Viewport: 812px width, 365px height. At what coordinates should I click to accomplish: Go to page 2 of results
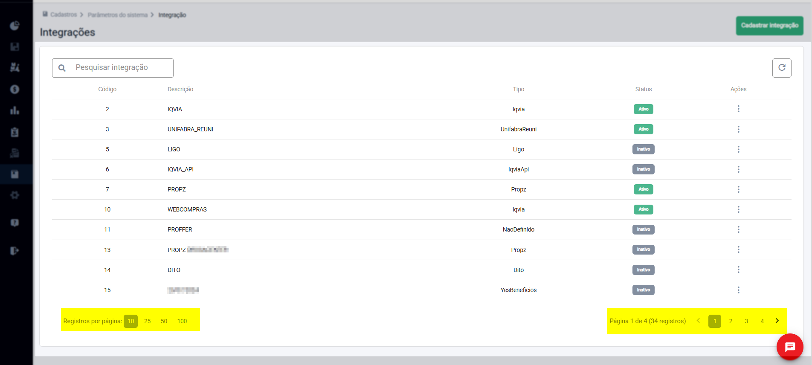click(731, 321)
